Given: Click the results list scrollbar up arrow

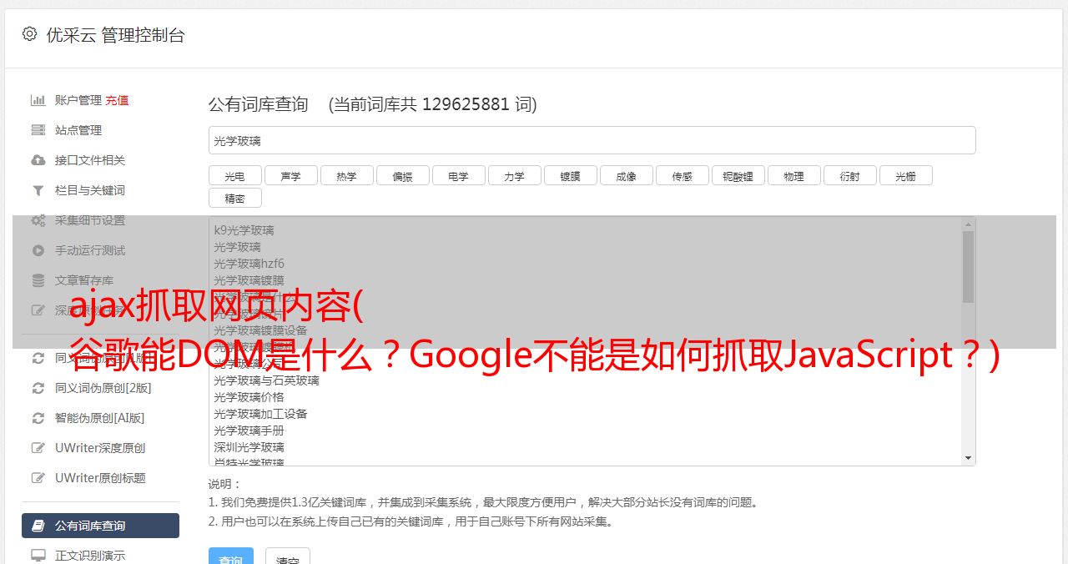Looking at the screenshot, I should [x=968, y=224].
